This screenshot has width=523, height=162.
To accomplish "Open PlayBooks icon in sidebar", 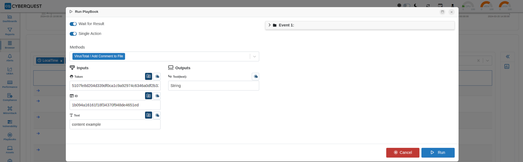I will [10, 136].
